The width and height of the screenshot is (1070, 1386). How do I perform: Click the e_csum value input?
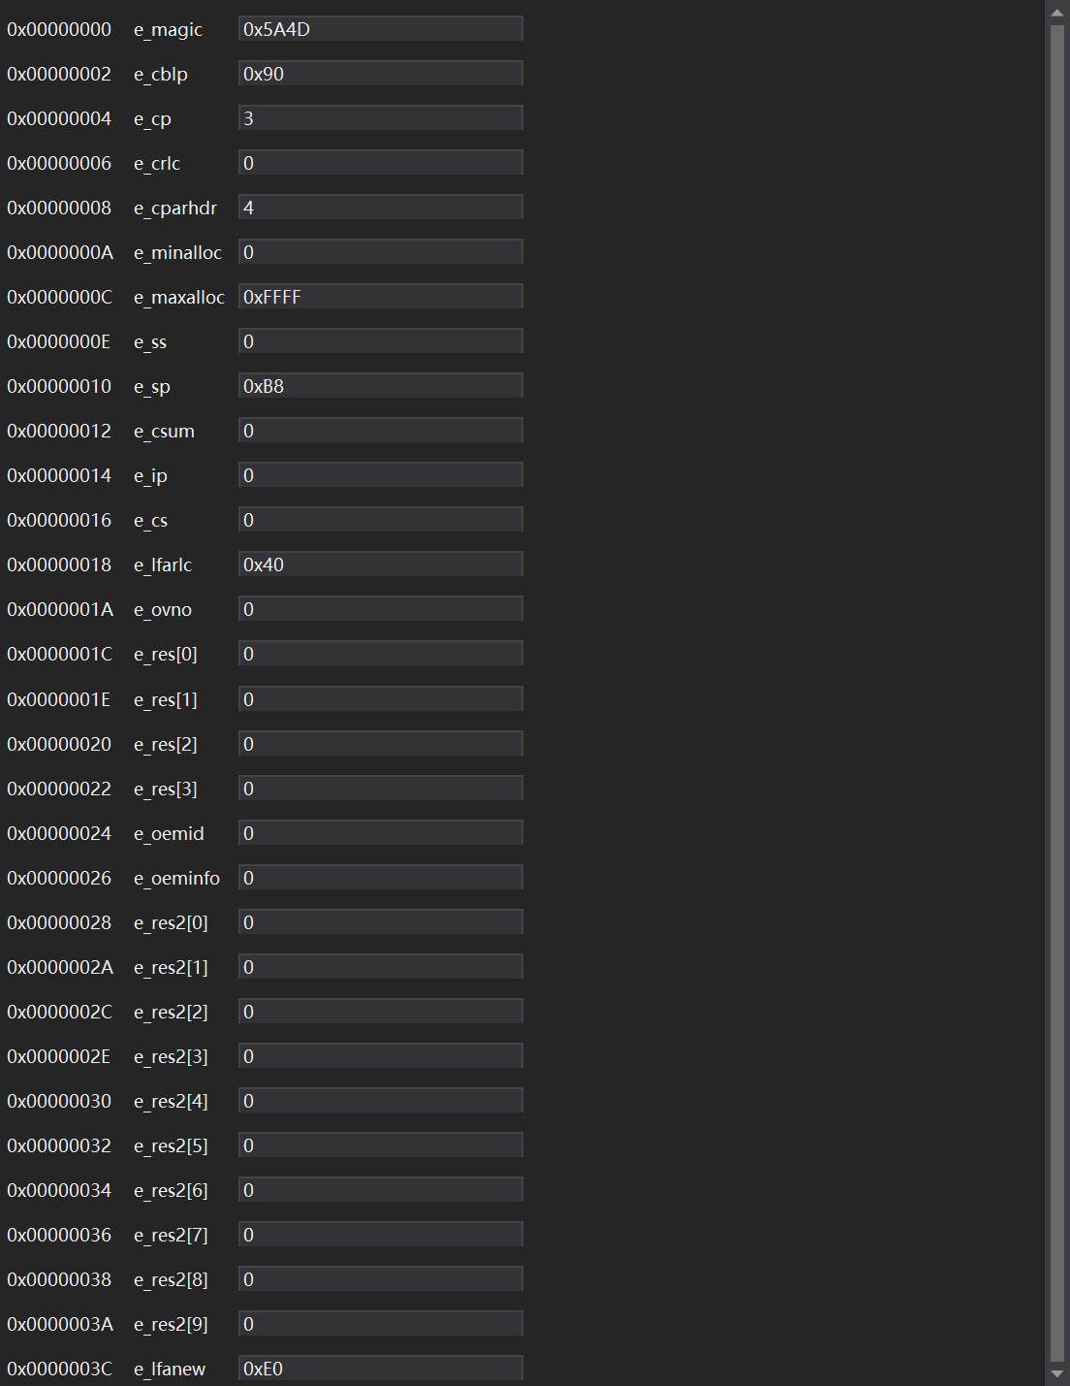click(x=380, y=431)
